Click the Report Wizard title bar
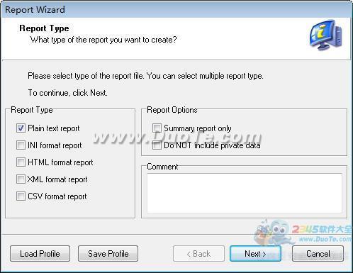This screenshot has width=353, height=273. pos(176,10)
